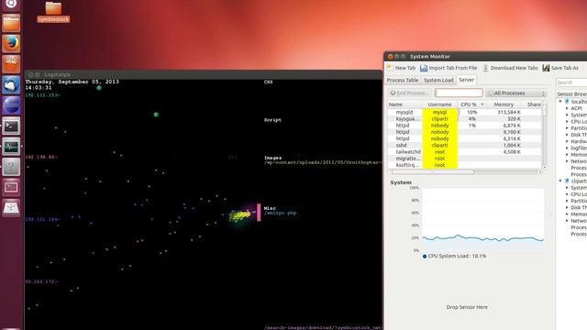The width and height of the screenshot is (587, 330).
Task: Click the Save Tab As icon
Action: [546, 68]
